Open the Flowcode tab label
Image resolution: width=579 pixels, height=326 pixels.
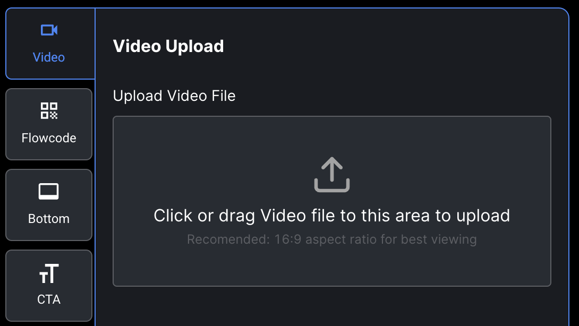49,138
